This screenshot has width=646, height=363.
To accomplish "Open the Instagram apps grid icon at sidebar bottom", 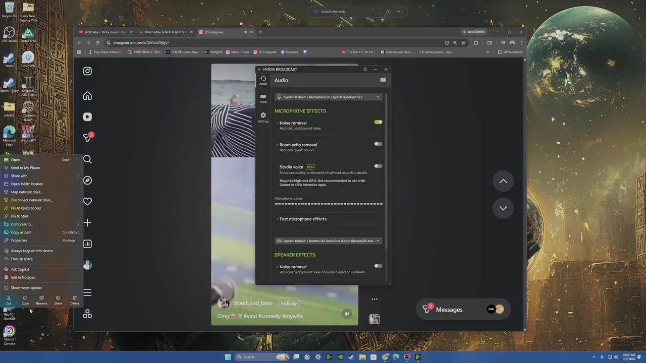I will point(87,314).
